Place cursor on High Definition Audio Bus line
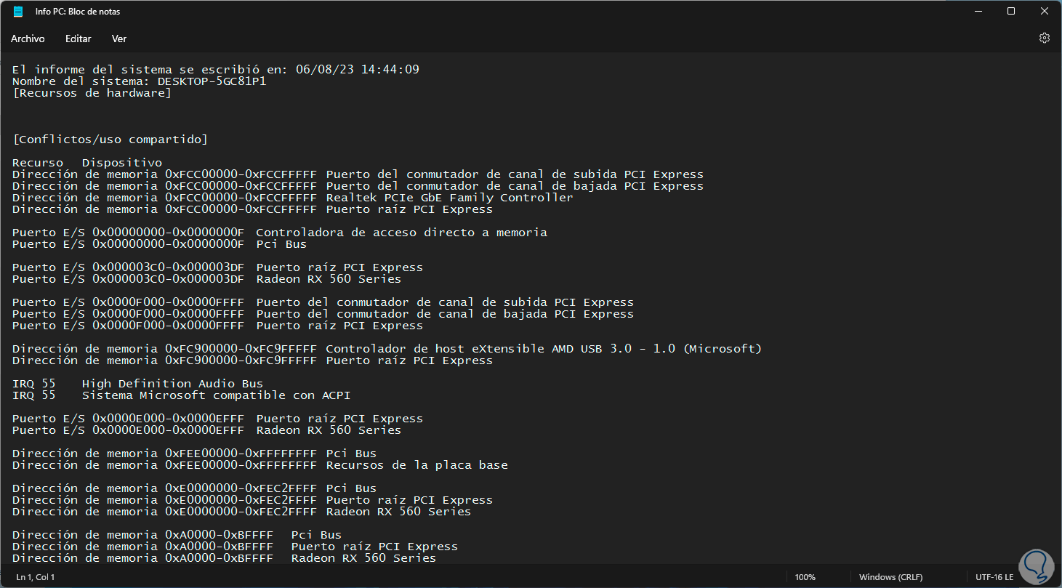The image size is (1062, 588). click(172, 384)
